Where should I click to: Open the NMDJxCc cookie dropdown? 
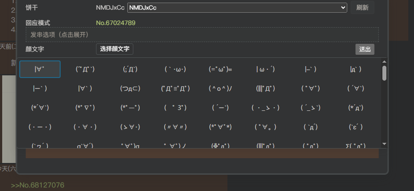tap(237, 7)
